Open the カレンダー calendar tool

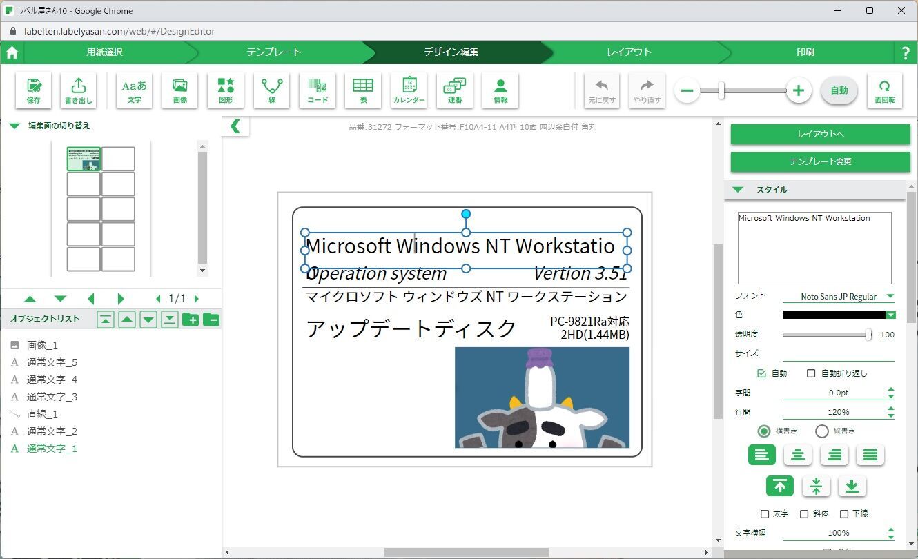click(409, 90)
